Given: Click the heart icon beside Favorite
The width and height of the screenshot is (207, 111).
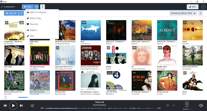Looking at the screenshot, I should 28,24.
